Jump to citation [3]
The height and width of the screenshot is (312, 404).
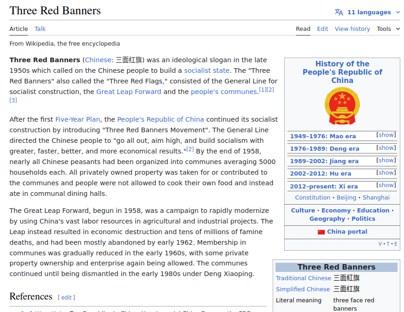click(13, 100)
